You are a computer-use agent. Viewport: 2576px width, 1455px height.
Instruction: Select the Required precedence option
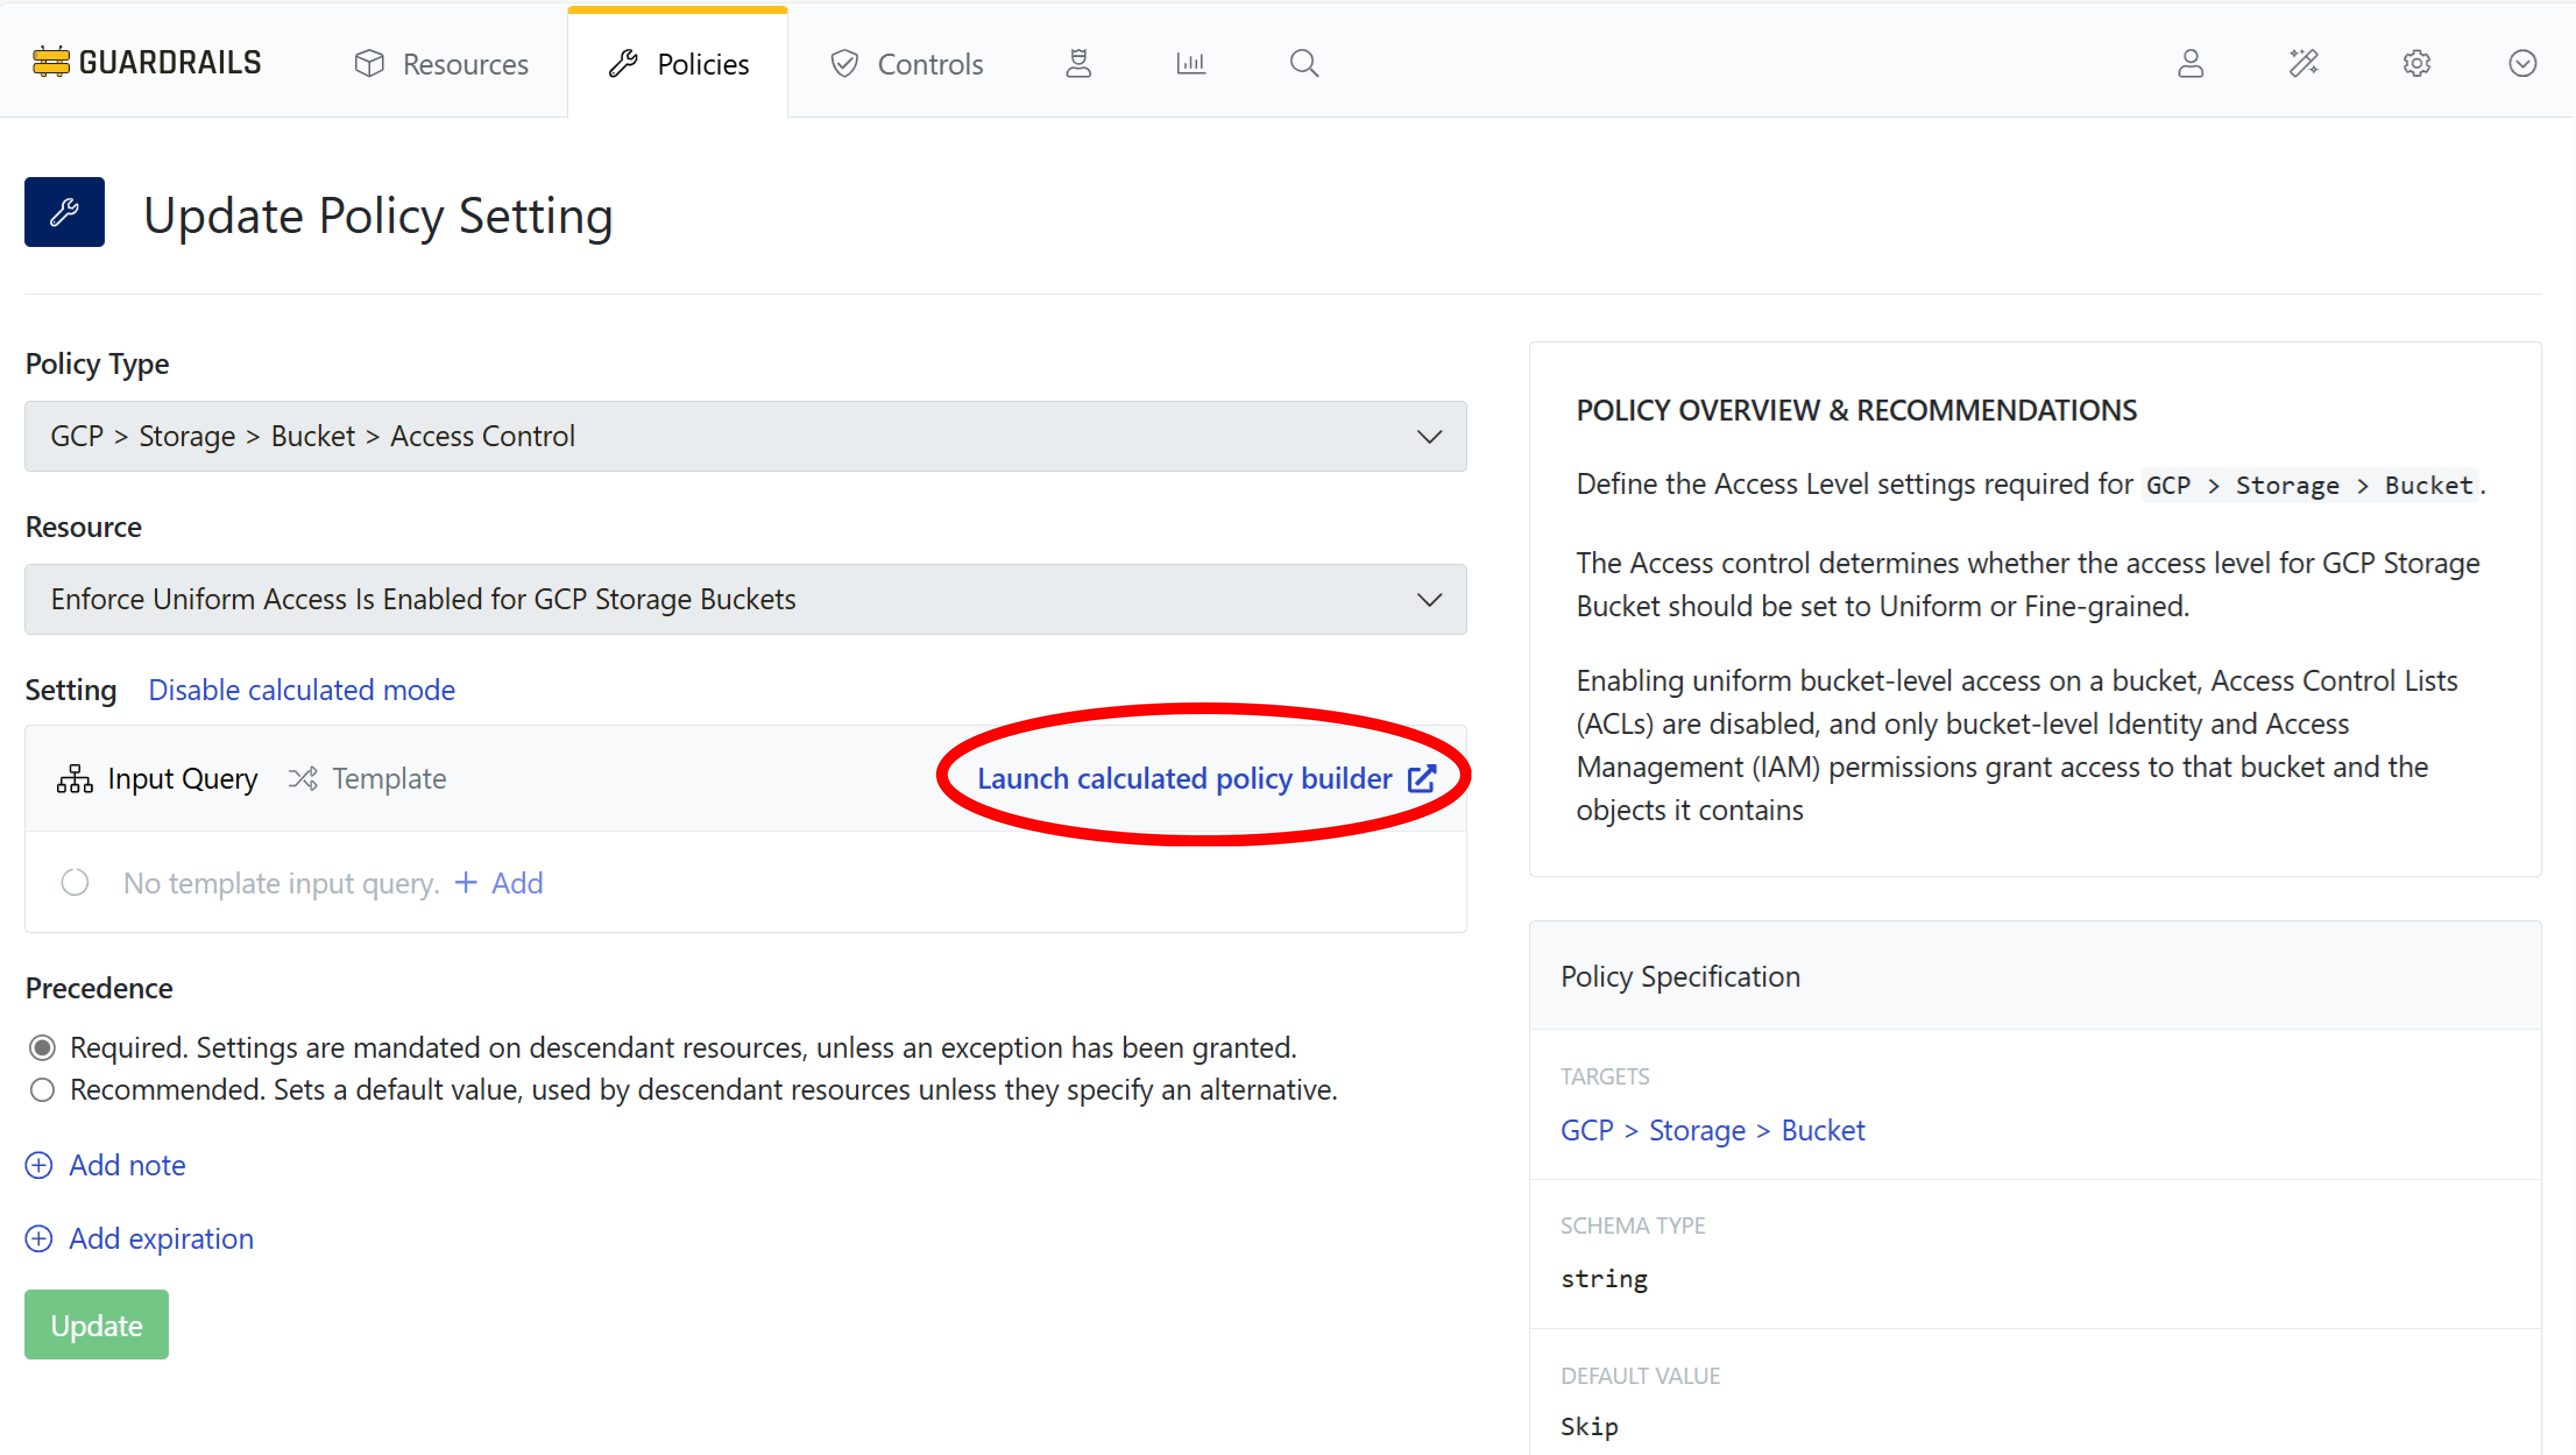coord(42,1047)
